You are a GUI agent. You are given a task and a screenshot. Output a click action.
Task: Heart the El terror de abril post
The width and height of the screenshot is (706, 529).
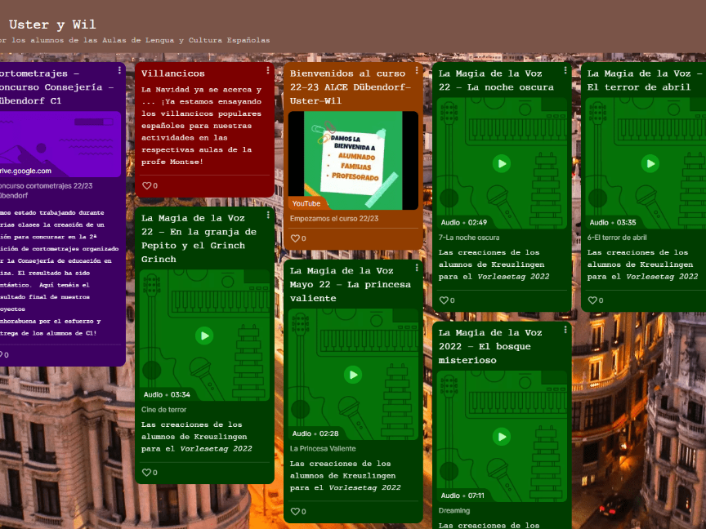click(592, 300)
